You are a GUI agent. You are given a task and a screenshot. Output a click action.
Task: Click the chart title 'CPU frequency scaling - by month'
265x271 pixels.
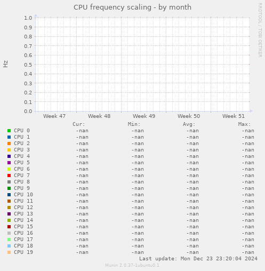click(x=132, y=7)
